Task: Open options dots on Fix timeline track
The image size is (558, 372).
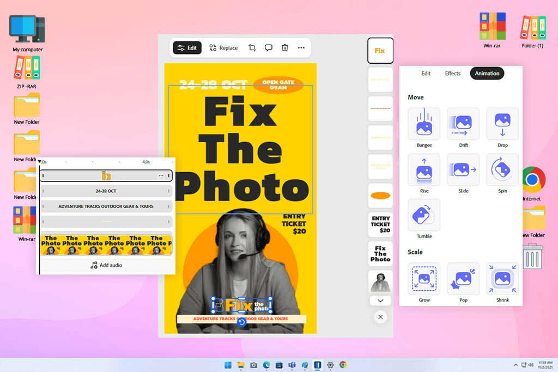Action: click(161, 176)
